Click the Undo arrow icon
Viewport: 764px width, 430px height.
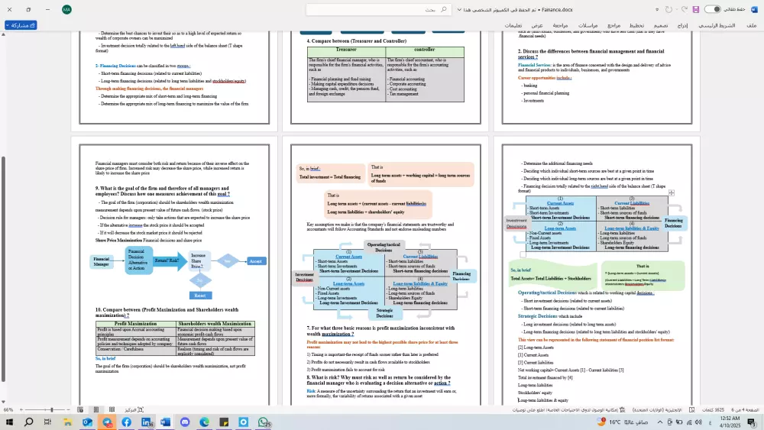click(684, 9)
